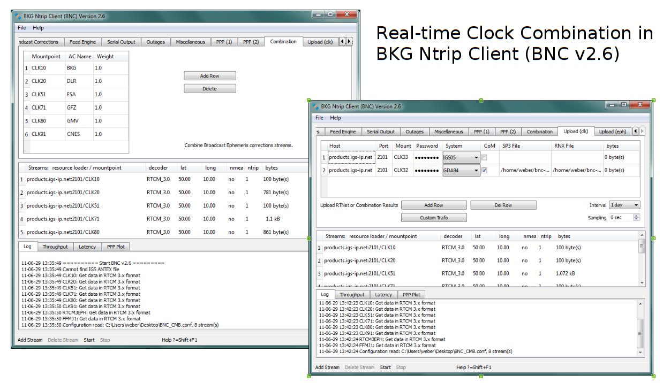Click front window log scroll-down arrow
Screen dimensions: 663x383
tap(641, 352)
